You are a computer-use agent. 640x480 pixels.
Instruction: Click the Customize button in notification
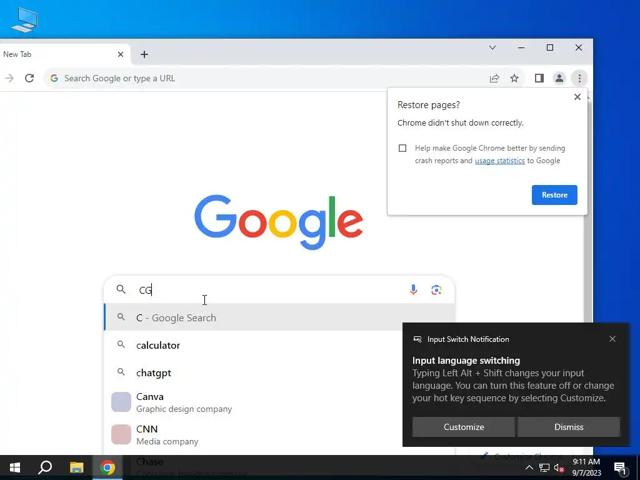pyautogui.click(x=464, y=427)
